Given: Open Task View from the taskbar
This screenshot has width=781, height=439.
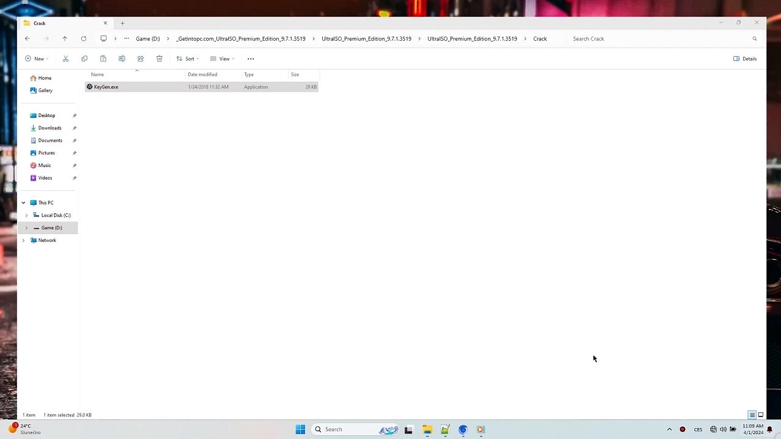Looking at the screenshot, I should coord(409,429).
